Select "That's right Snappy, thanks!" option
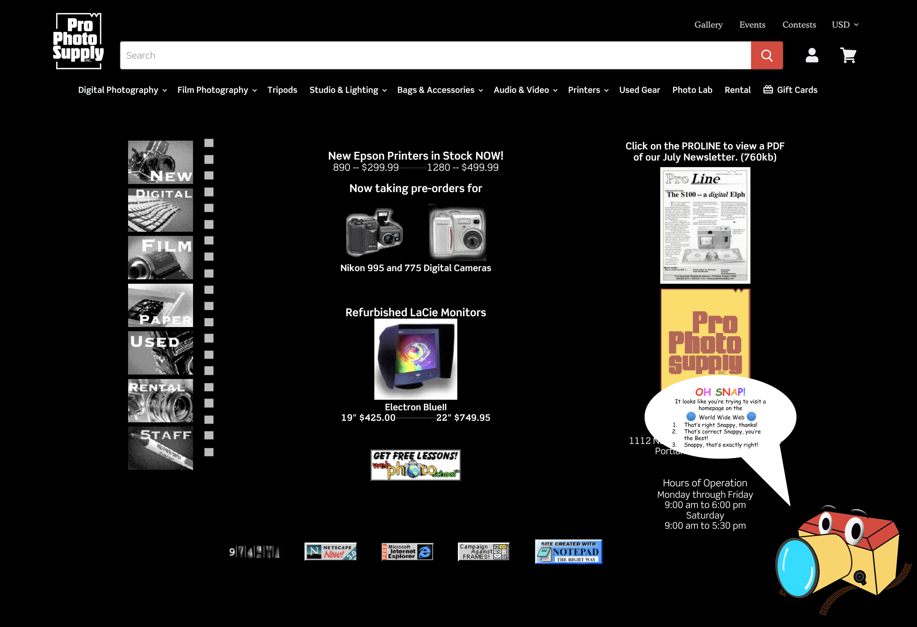 tap(720, 425)
